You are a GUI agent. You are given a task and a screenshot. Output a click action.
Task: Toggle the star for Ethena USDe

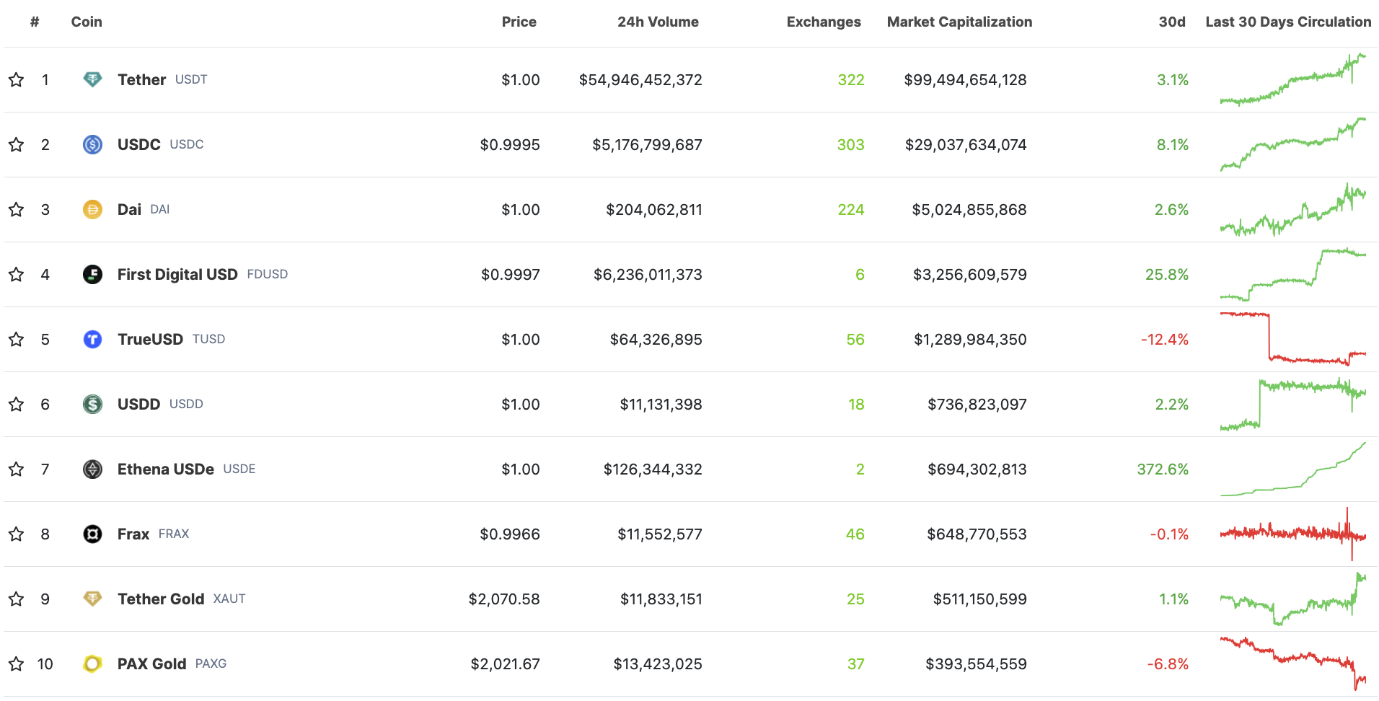16,469
